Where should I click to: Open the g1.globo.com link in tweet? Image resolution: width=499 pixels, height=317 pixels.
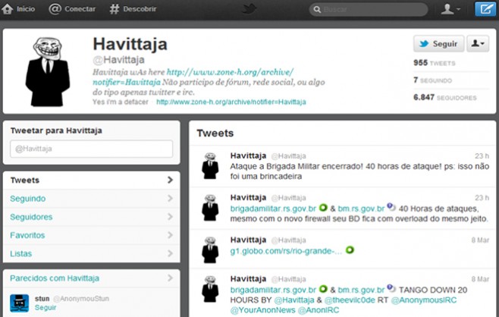[x=286, y=250]
